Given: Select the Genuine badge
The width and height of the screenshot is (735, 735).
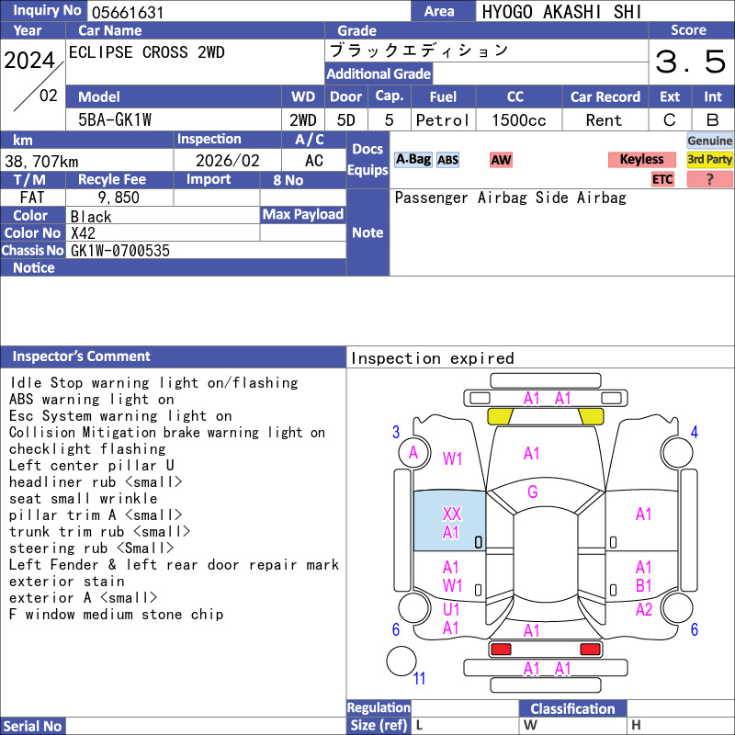Looking at the screenshot, I should (x=709, y=141).
